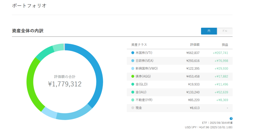Click the 不動産(IYR) legend dot
Image resolution: width=265 pixels, height=136 pixels.
[x=133, y=100]
